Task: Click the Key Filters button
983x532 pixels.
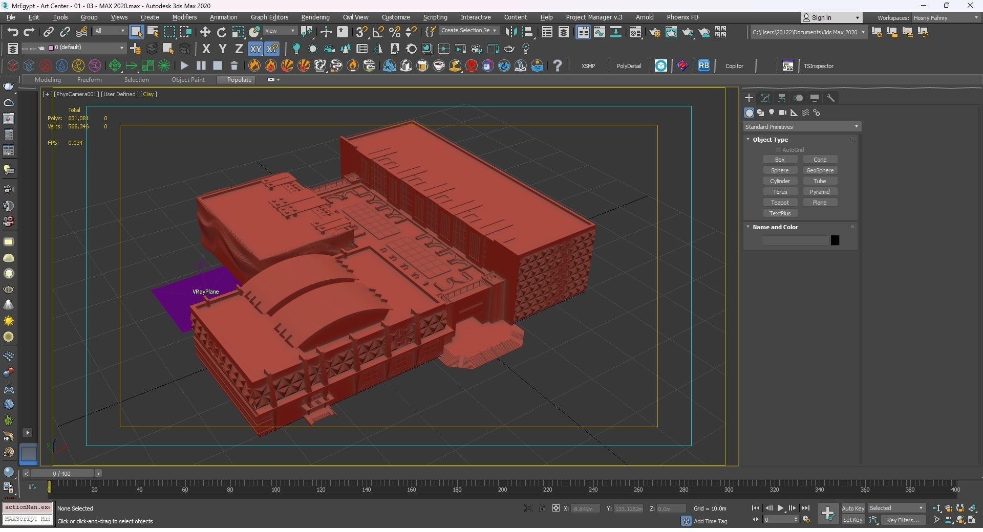Action: (x=903, y=520)
